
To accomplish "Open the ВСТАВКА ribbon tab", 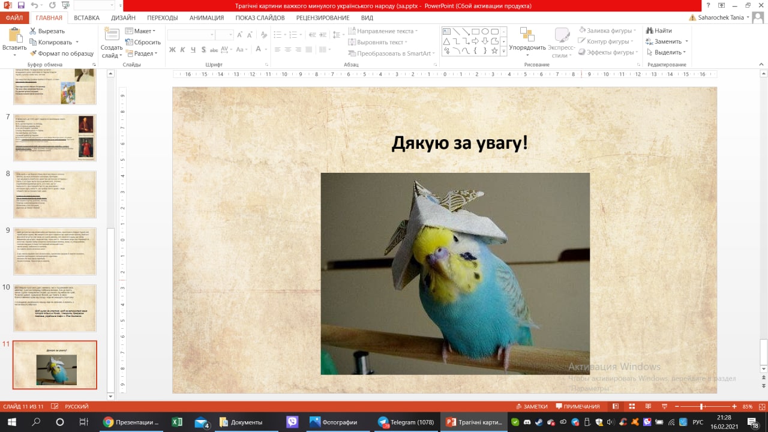I will click(x=87, y=18).
